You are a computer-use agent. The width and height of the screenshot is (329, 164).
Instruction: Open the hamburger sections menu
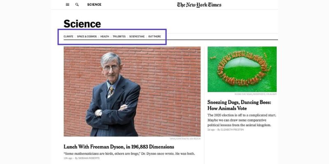click(x=67, y=5)
